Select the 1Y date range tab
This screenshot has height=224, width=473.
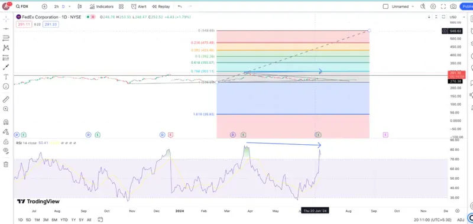pyautogui.click(x=73, y=220)
